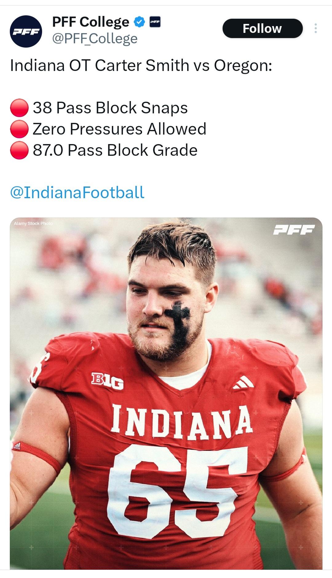
Task: Click the red circle beside 87.0 Pass Block Grade
Action: click(19, 150)
